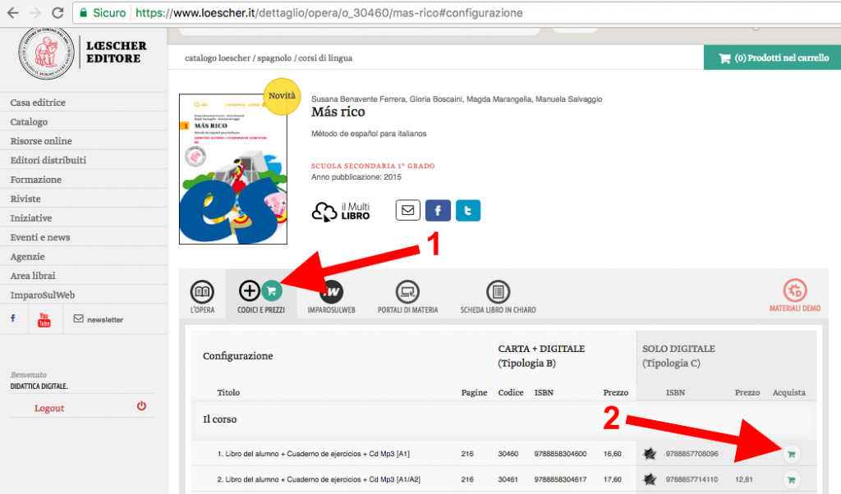The width and height of the screenshot is (841, 494).
Task: Share the book on Twitter
Action: coord(468,211)
